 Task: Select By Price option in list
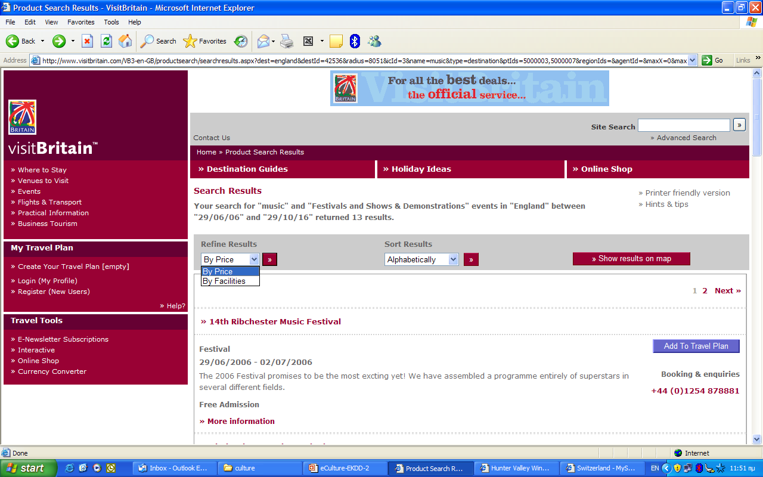[230, 271]
